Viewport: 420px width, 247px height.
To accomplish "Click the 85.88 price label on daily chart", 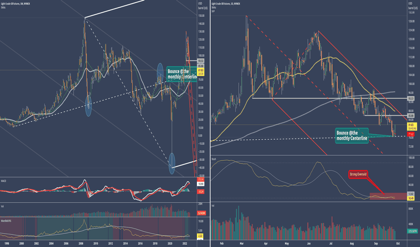I will [x=411, y=115].
